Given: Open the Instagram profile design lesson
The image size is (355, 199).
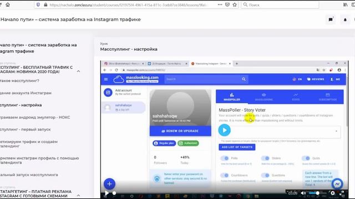Looking at the screenshot, I should (39, 160).
